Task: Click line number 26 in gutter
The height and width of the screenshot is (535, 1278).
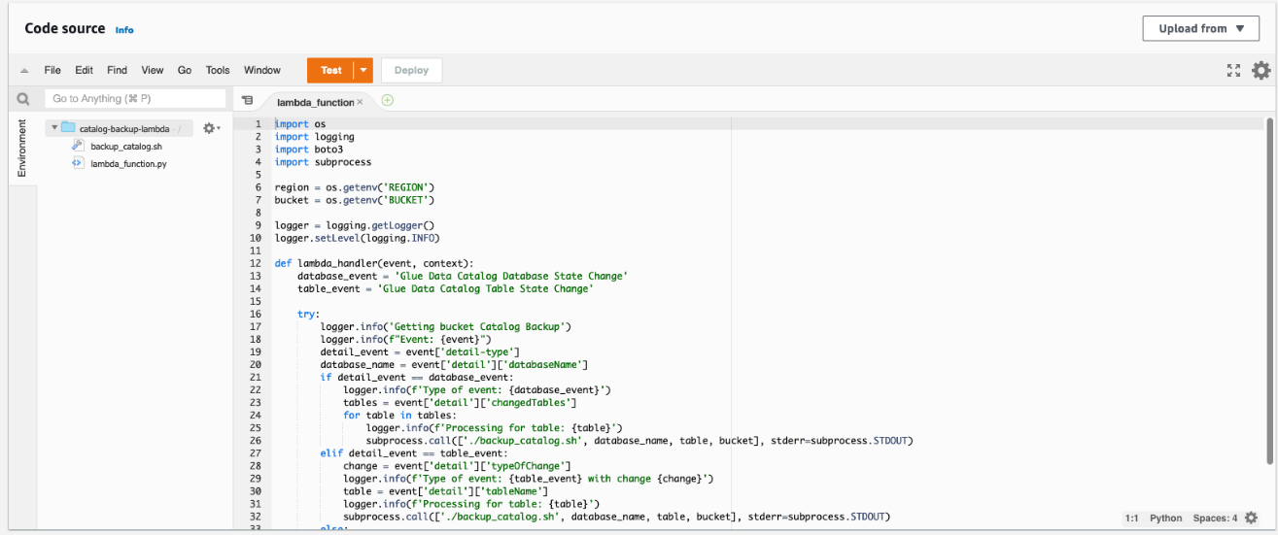Action: [256, 440]
